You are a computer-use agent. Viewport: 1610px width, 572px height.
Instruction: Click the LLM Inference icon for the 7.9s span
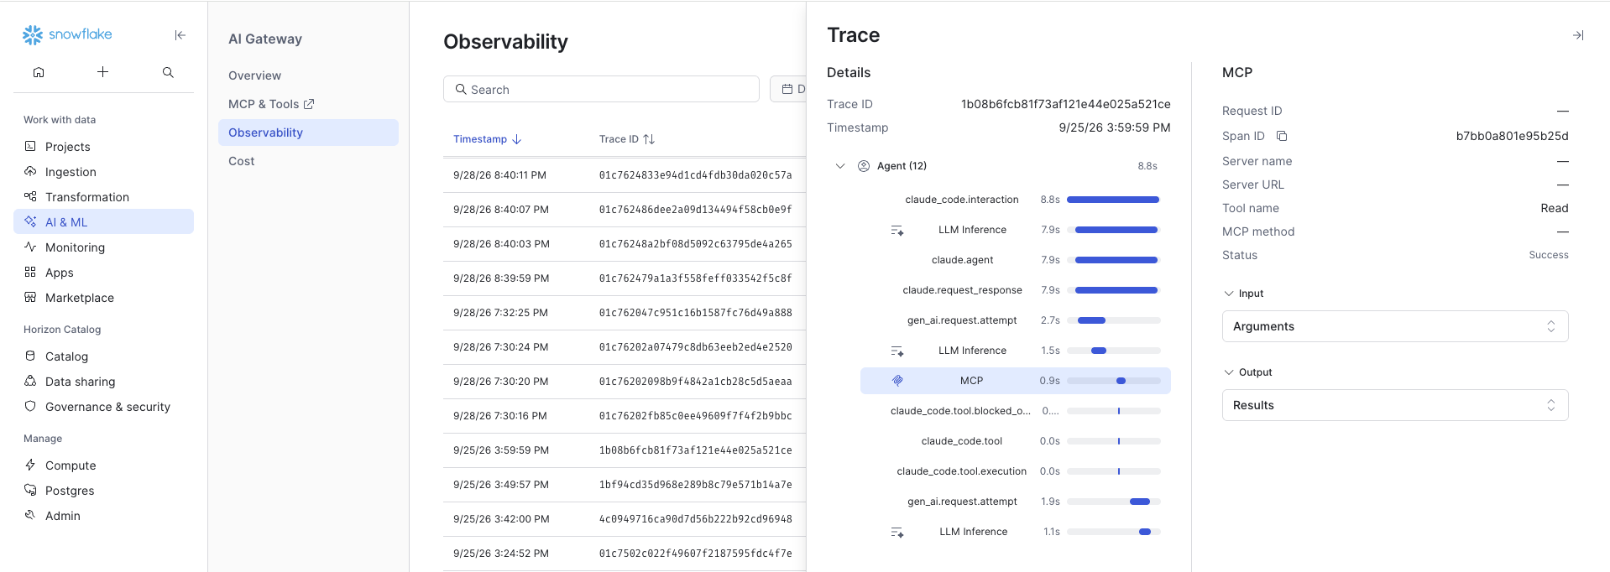(897, 230)
